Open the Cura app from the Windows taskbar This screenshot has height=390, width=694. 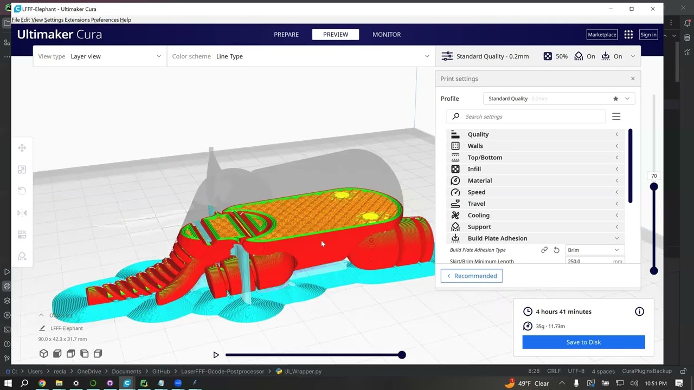(127, 383)
